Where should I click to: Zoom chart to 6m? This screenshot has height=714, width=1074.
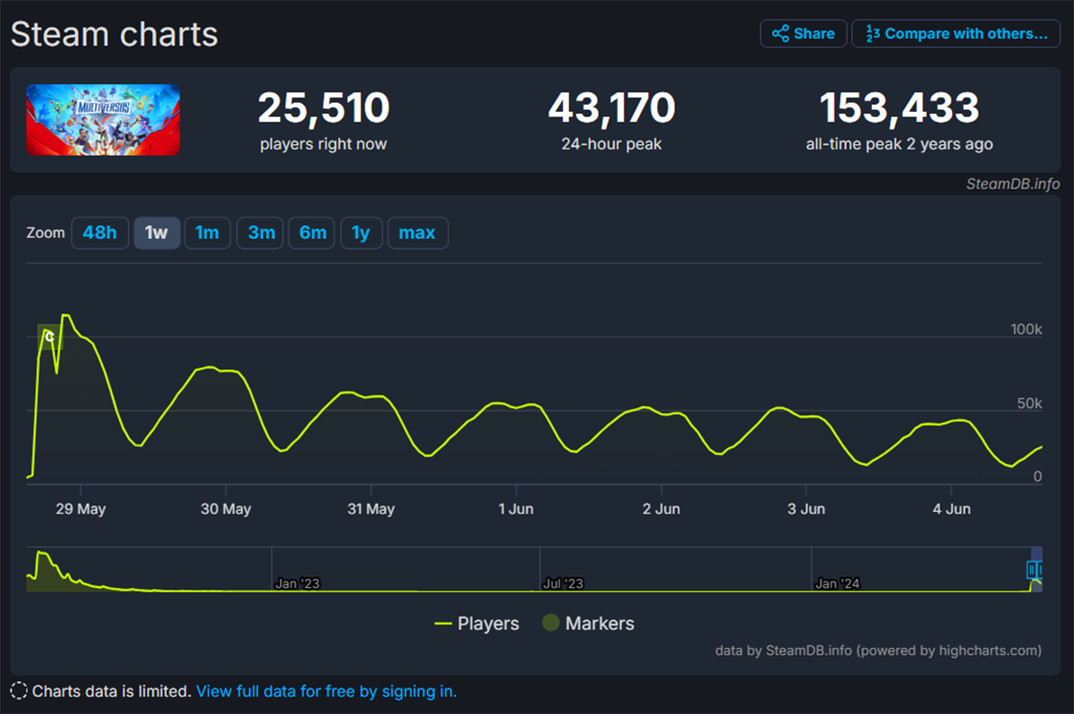click(x=312, y=233)
